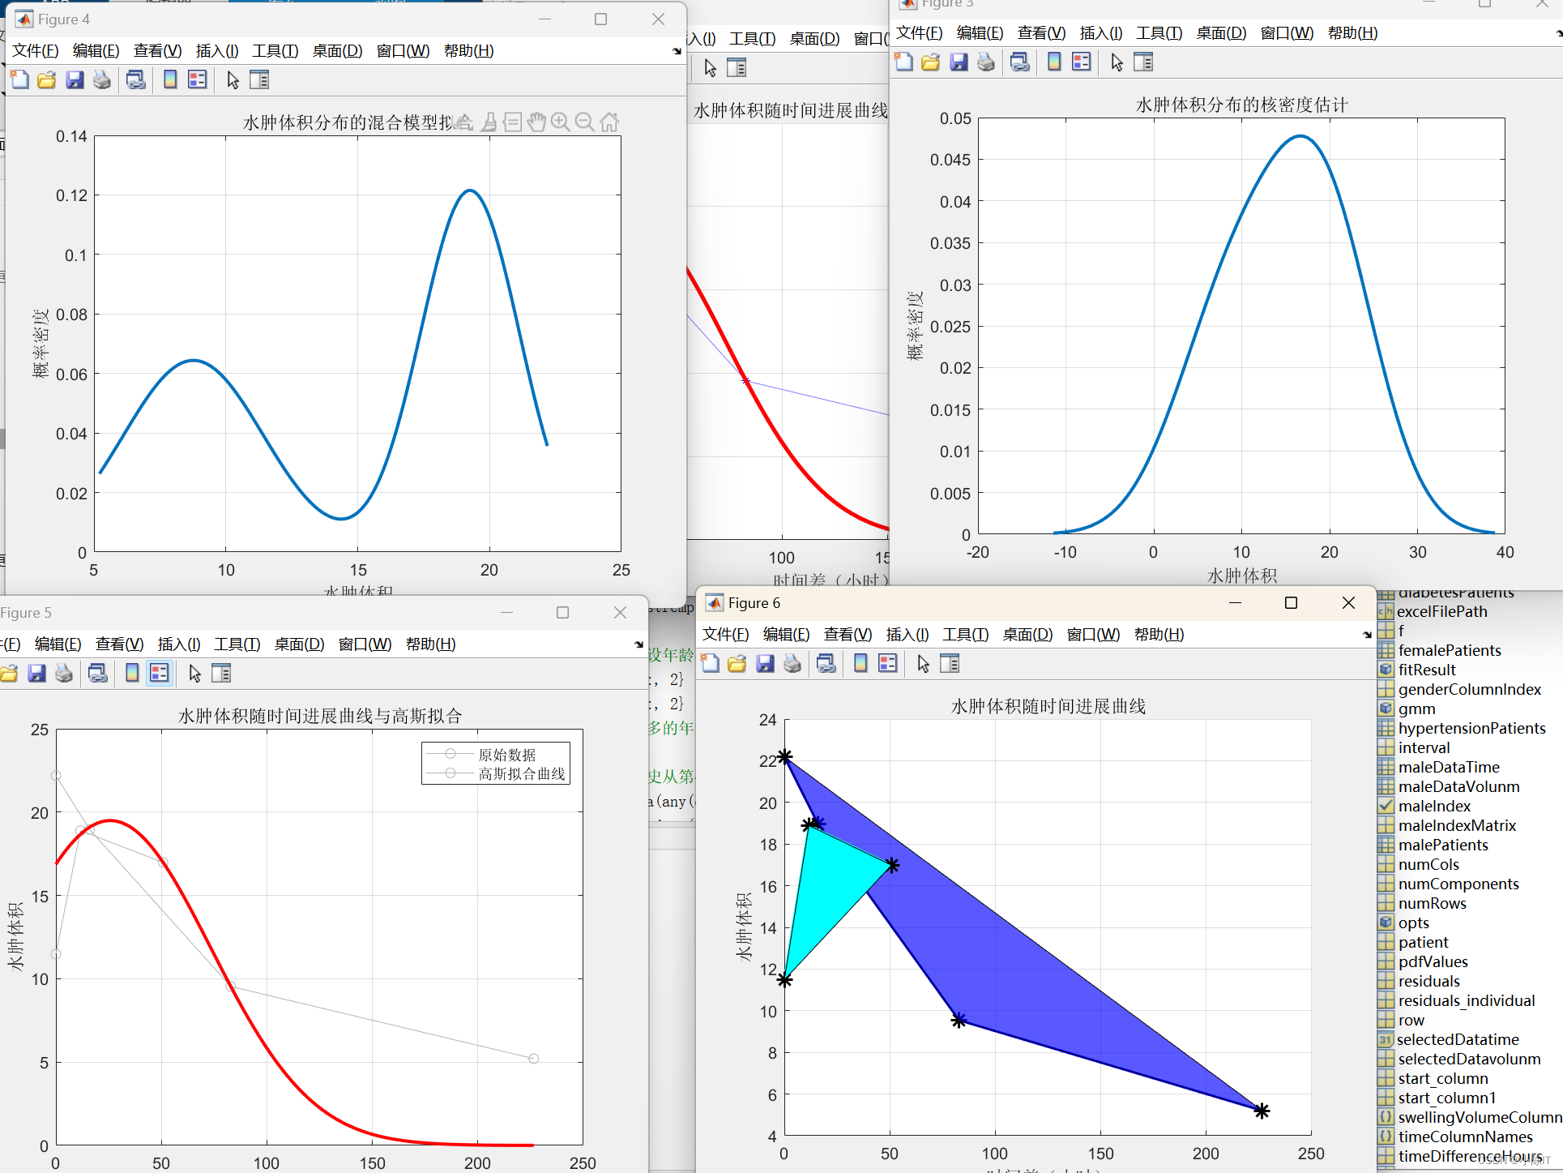Click Restore View home icon on axes
Image resolution: width=1563 pixels, height=1173 pixels.
[x=609, y=122]
